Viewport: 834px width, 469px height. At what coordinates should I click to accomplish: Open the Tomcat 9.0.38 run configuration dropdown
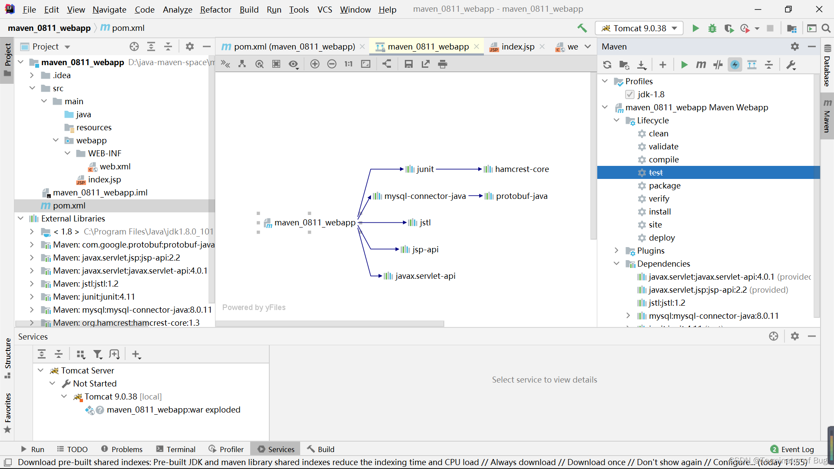[x=639, y=28]
